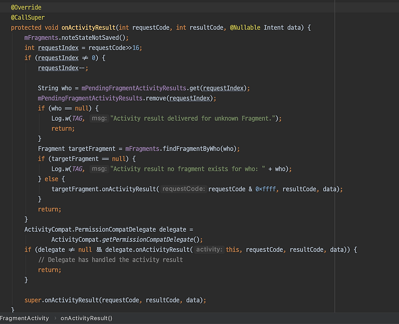Click getPermissionCompatDelegate() static call

(x=150, y=239)
